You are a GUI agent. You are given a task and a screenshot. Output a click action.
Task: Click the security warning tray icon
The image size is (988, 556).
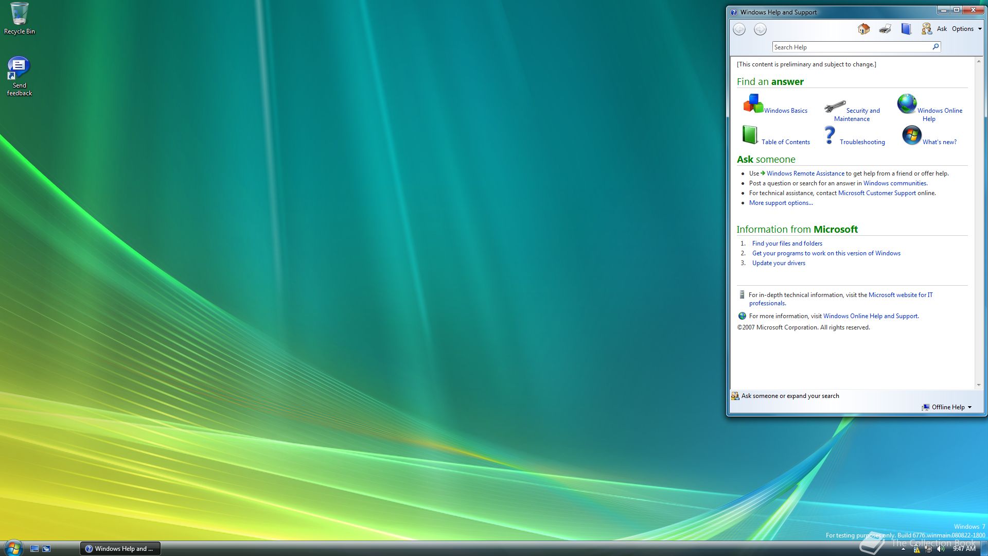click(x=916, y=549)
